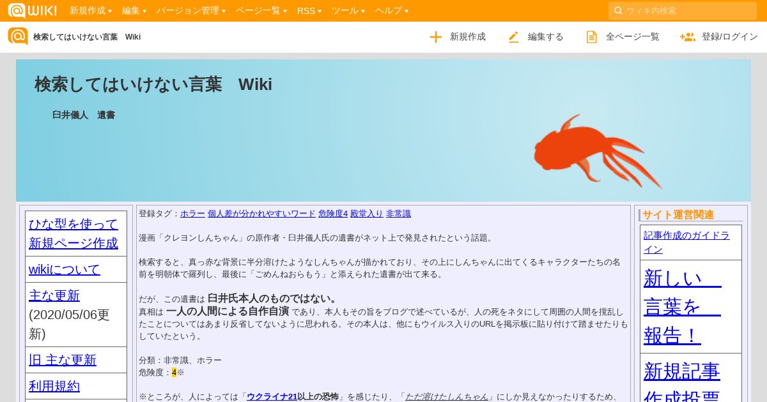This screenshot has width=767, height=402.
Task: Open the ただ溶けたしんちゃん link
Action: pos(447,397)
